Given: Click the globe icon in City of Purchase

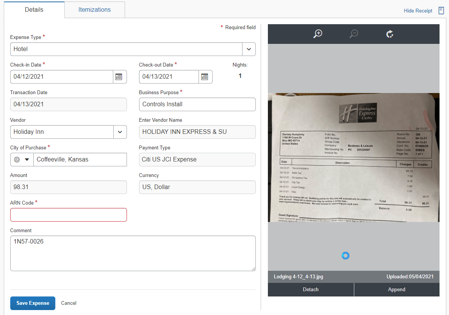Looking at the screenshot, I should pos(17,160).
